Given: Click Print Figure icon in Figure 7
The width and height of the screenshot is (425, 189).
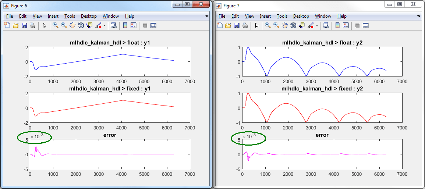Looking at the screenshot, I should click(245, 25).
